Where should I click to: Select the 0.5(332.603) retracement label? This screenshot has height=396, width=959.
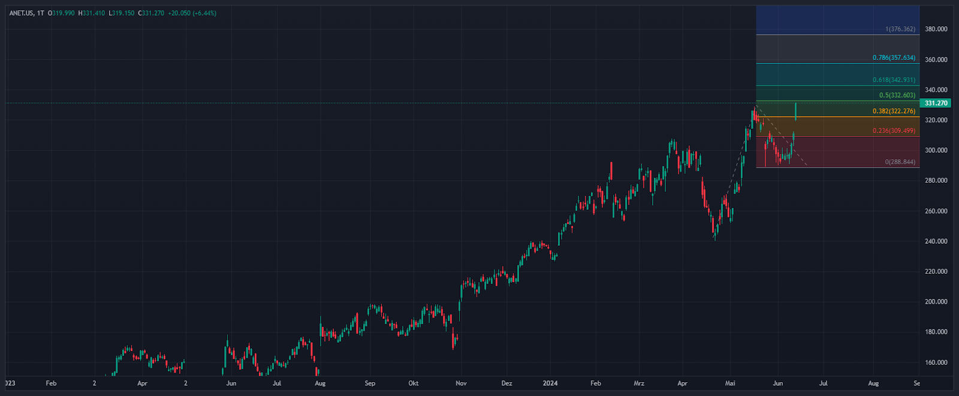click(x=897, y=95)
